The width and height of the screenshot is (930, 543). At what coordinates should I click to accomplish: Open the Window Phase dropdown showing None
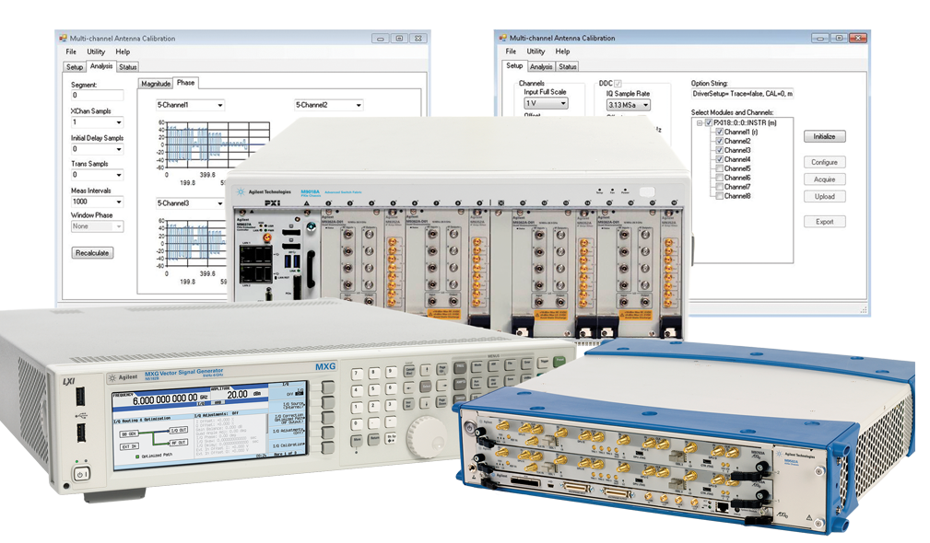pyautogui.click(x=98, y=226)
